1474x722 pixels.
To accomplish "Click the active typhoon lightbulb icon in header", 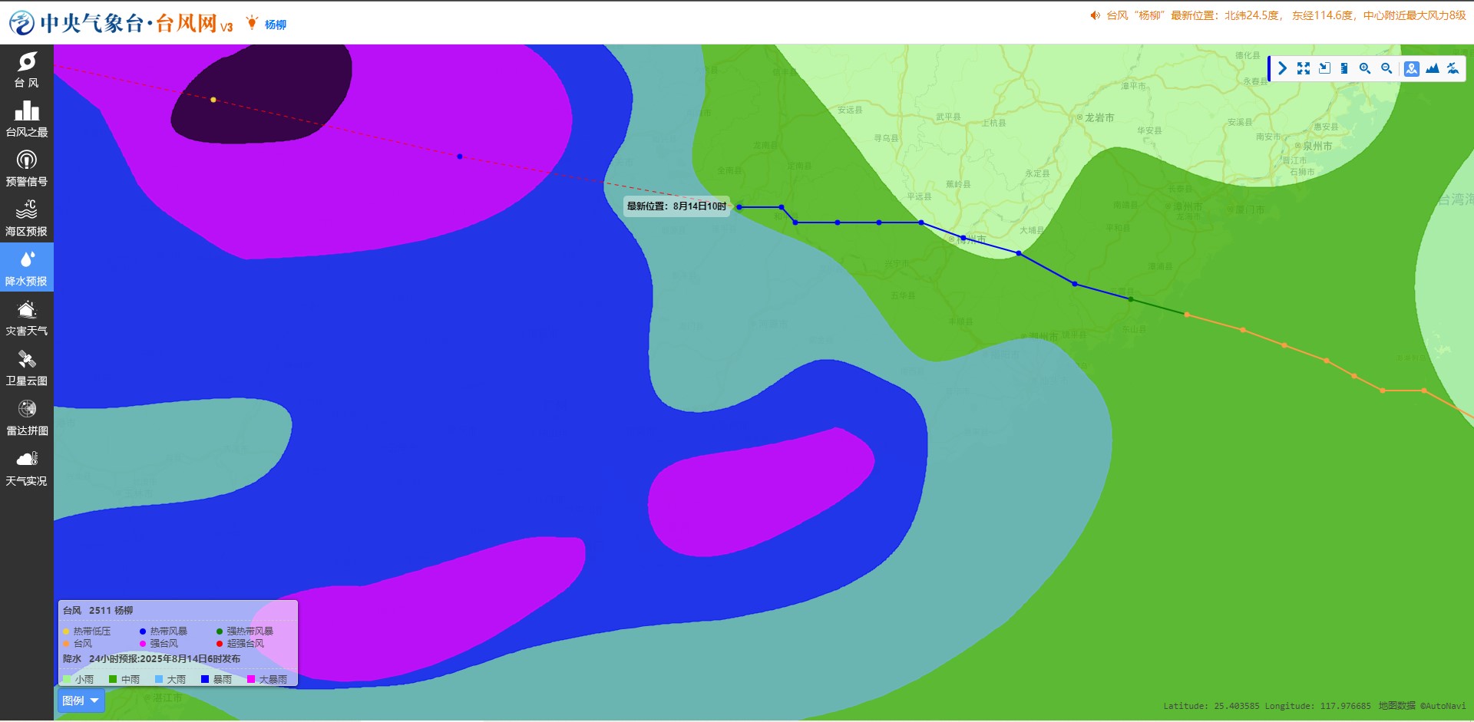I will tap(252, 23).
